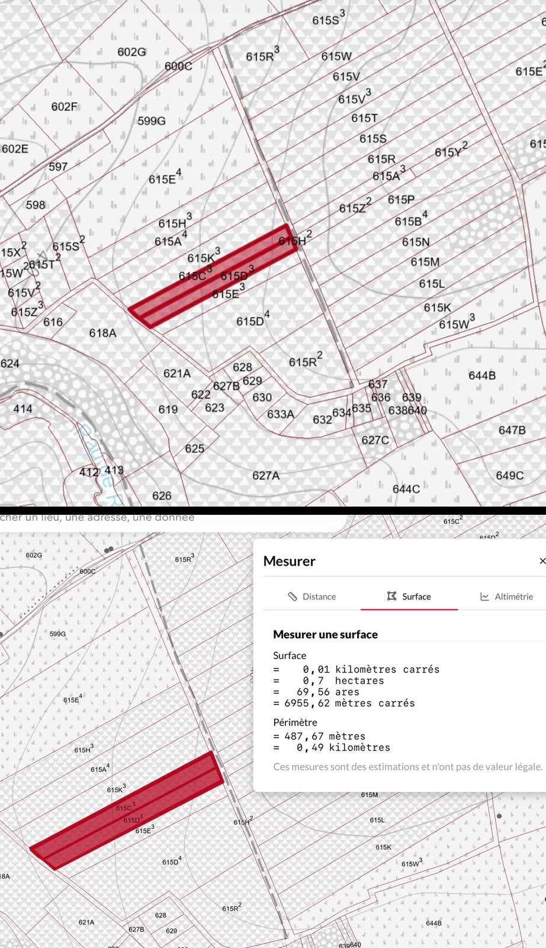This screenshot has height=948, width=546.
Task: Switch to the Distance measurement tab
Action: 312,597
